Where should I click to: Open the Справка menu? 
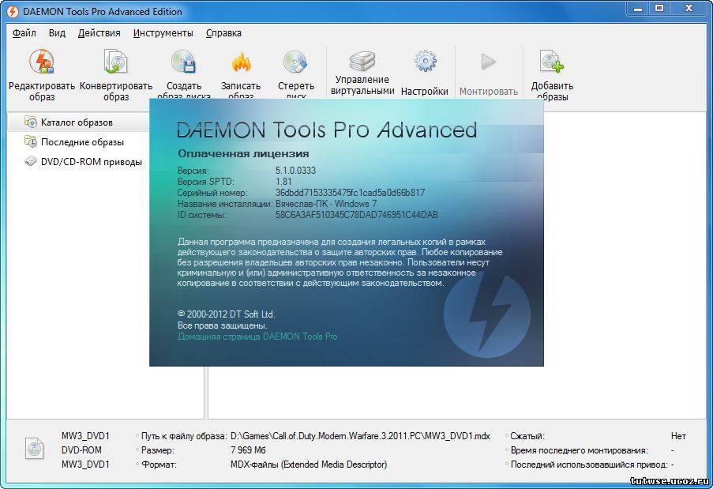coord(223,32)
